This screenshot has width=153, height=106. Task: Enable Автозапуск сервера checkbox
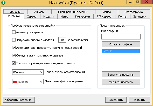point(14,32)
